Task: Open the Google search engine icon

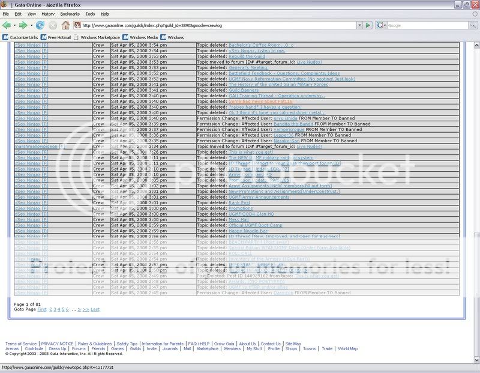Action: [380, 25]
